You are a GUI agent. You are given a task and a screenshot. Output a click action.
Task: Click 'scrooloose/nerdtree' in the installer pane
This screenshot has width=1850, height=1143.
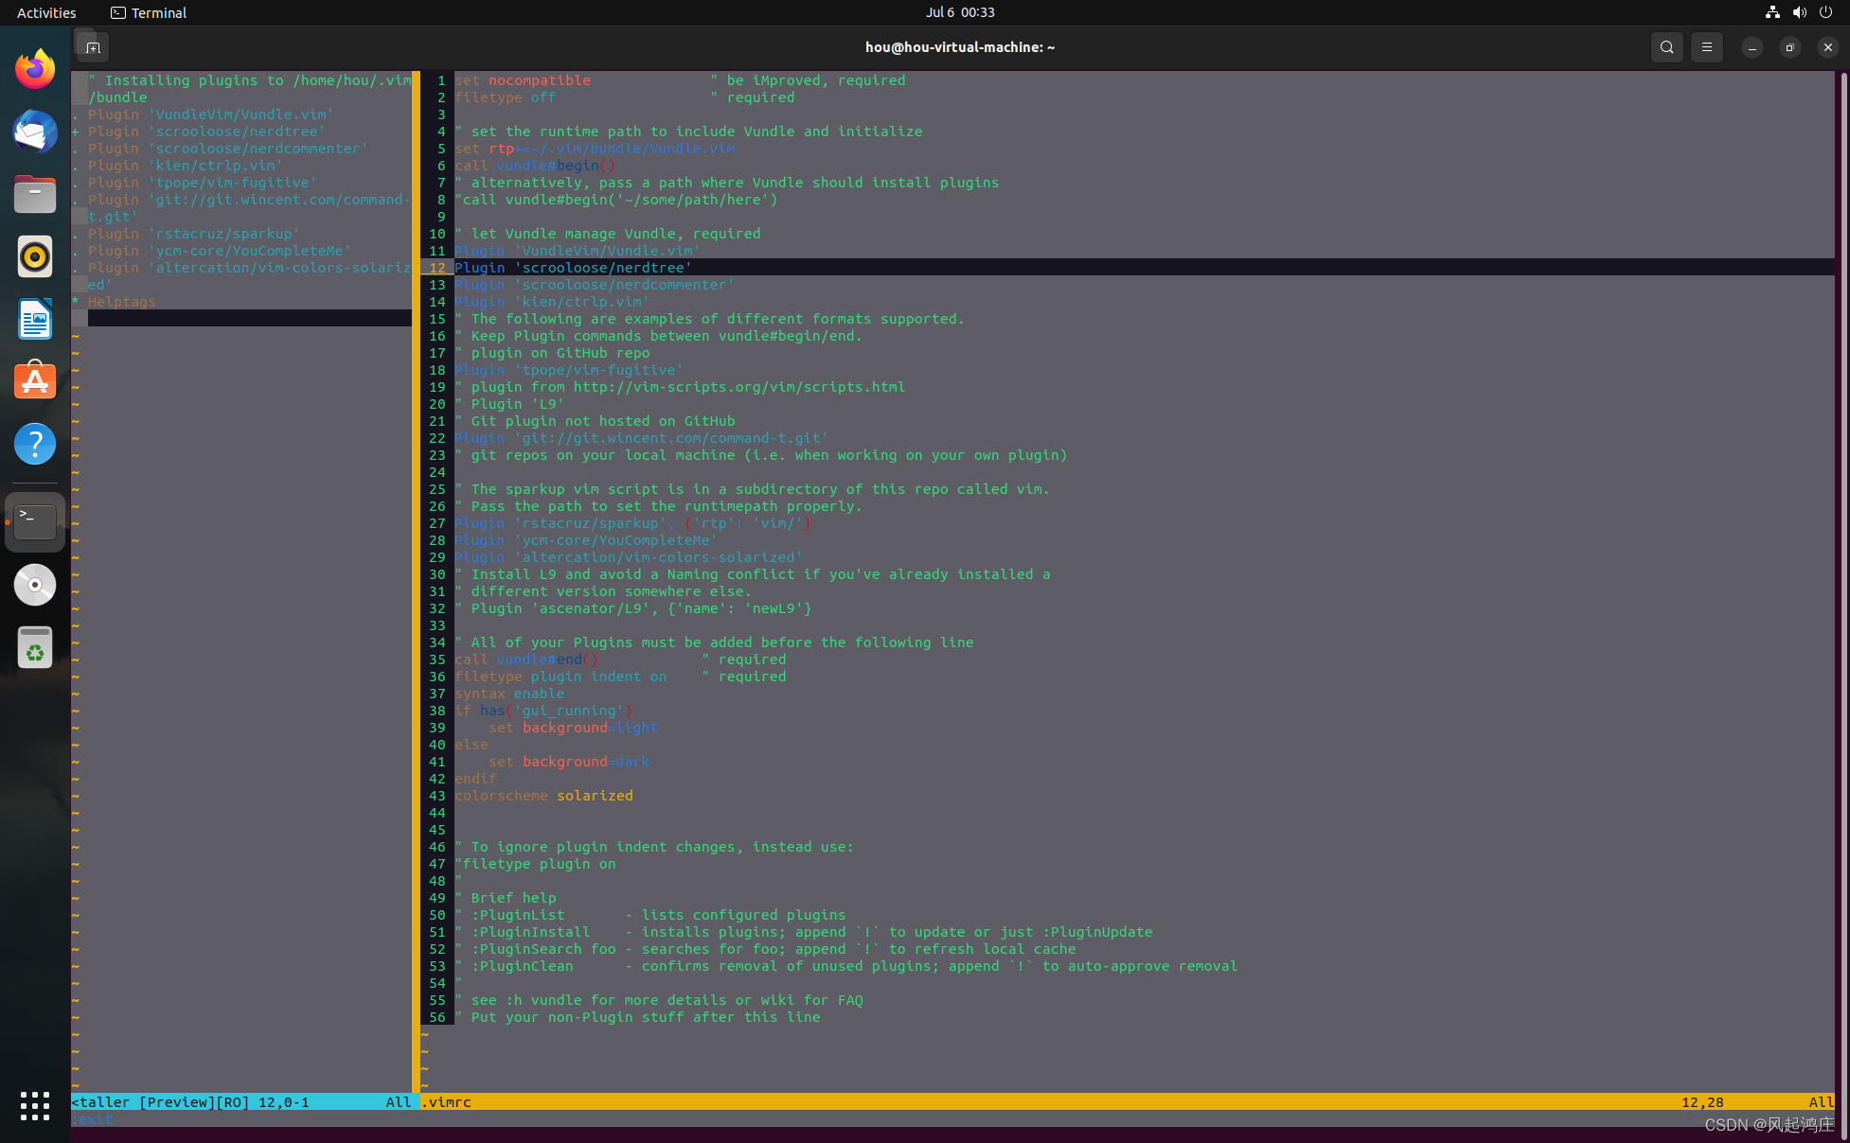(237, 132)
